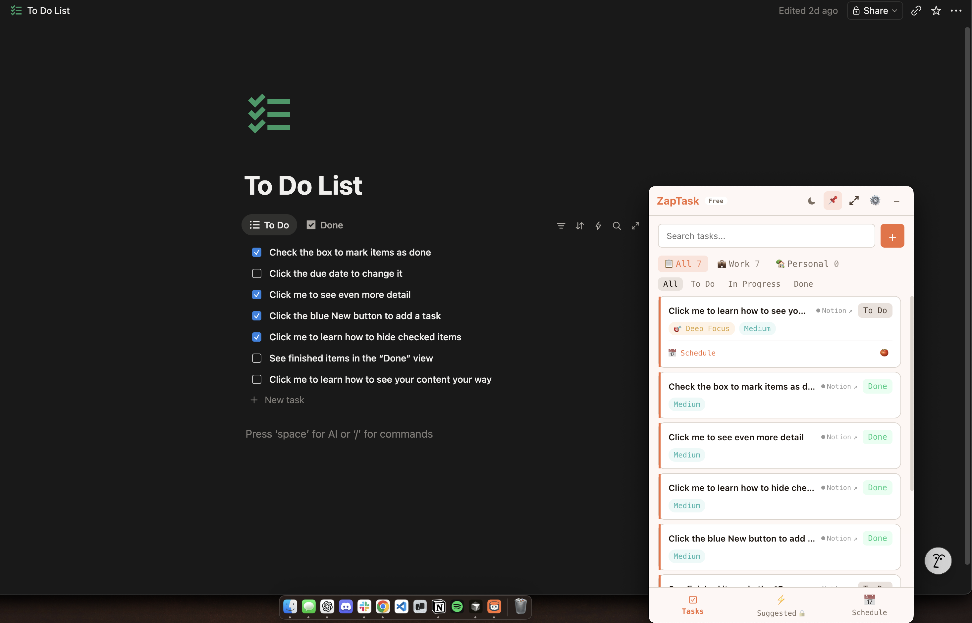Change the Done status on 'Check the box' card
Image resolution: width=972 pixels, height=623 pixels.
click(877, 386)
